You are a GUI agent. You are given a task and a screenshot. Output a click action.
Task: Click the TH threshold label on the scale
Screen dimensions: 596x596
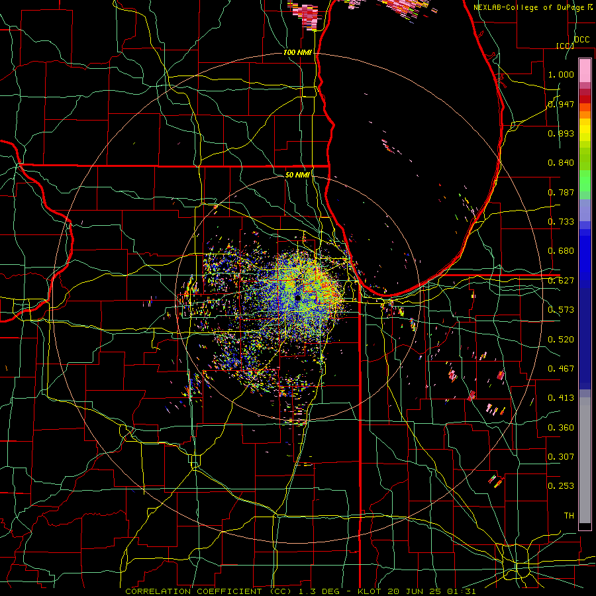569,516
